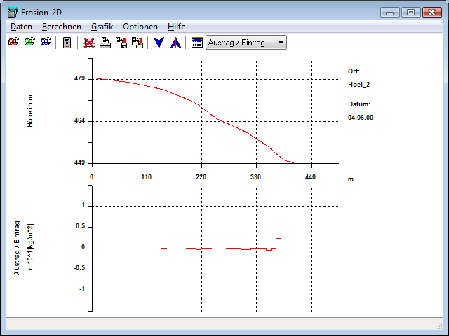The image size is (449, 336).
Task: Expand the Austrag / Eintrag dropdown
Action: coord(281,43)
